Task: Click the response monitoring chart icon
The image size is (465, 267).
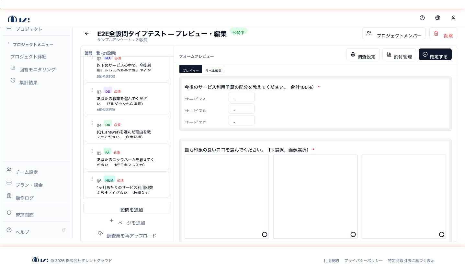Action: coord(13,68)
